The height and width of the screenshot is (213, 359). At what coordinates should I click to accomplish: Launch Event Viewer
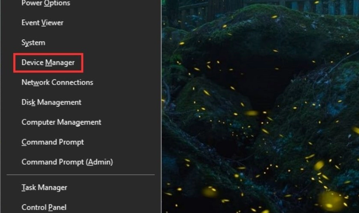[x=42, y=23]
